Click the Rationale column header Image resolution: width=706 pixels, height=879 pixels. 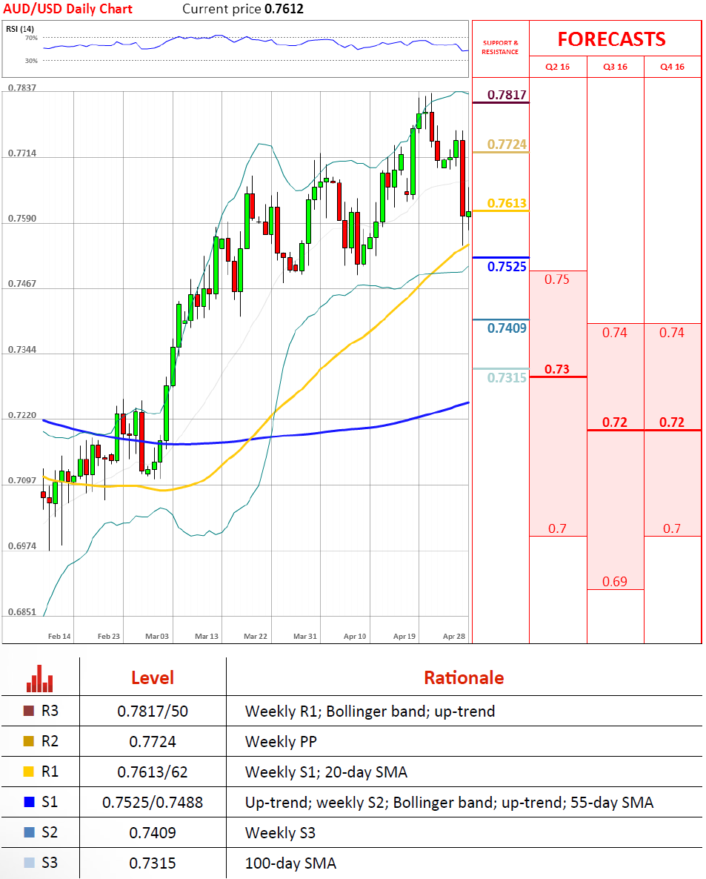point(463,677)
